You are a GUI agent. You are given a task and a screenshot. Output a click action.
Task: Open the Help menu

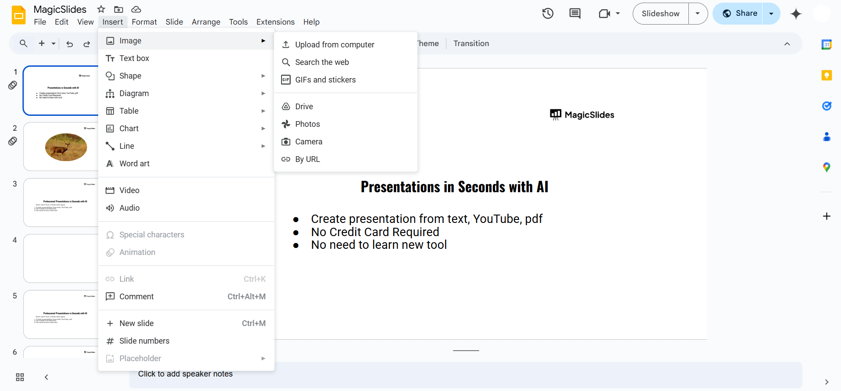pyautogui.click(x=311, y=22)
